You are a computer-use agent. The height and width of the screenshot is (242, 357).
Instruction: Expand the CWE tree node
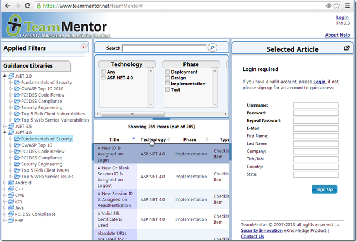pos(5,195)
